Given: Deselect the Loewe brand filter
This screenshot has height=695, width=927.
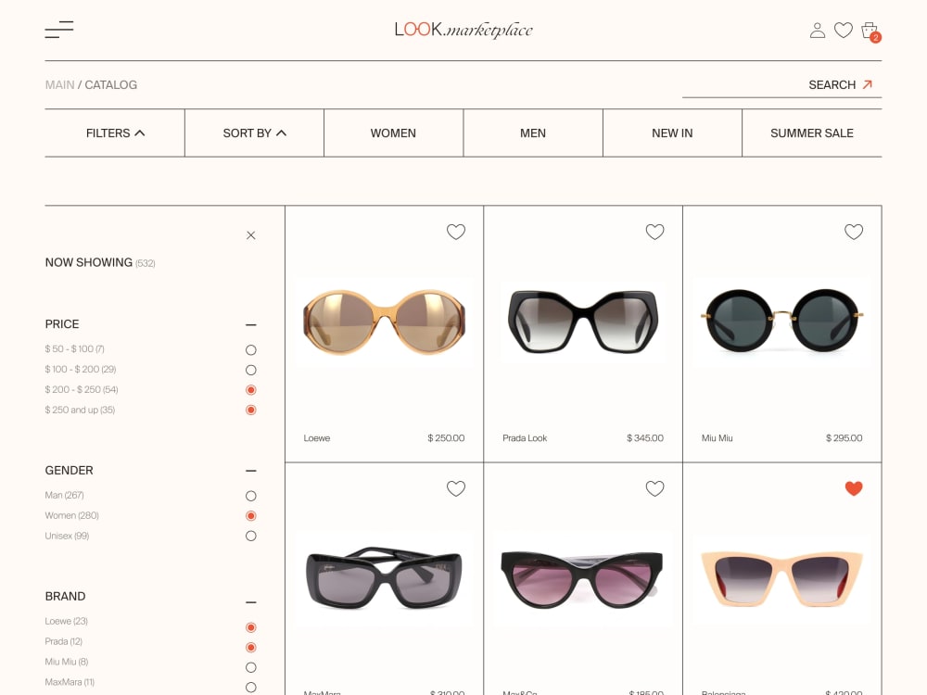Looking at the screenshot, I should [250, 627].
